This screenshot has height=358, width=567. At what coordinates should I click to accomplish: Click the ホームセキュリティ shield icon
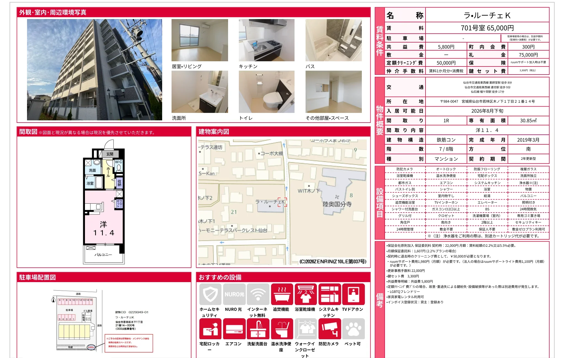coord(210,294)
